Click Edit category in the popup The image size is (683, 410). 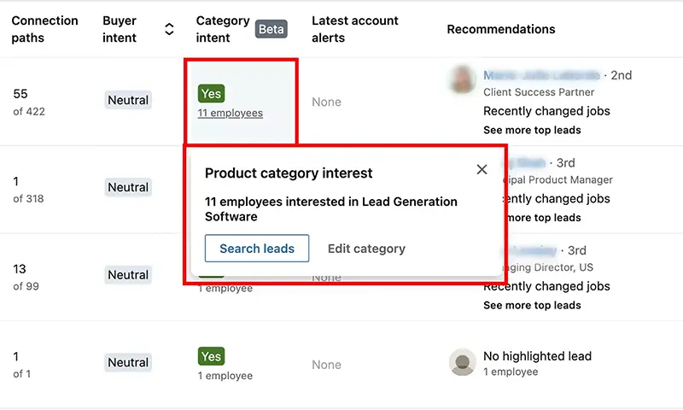tap(366, 249)
